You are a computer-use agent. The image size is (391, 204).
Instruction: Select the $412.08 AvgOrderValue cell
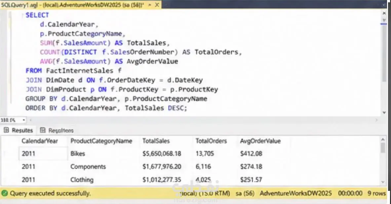pos(251,154)
